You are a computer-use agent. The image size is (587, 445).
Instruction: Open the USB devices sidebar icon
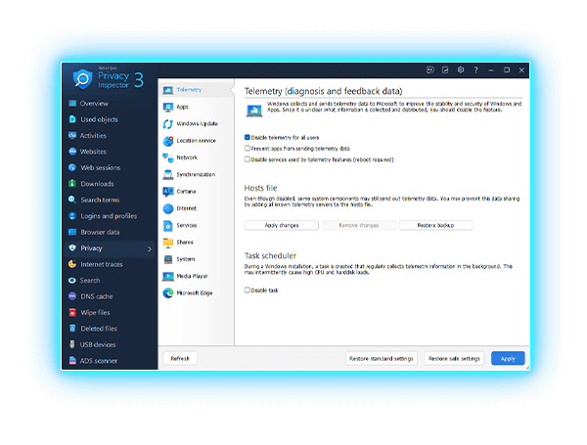pyautogui.click(x=71, y=345)
